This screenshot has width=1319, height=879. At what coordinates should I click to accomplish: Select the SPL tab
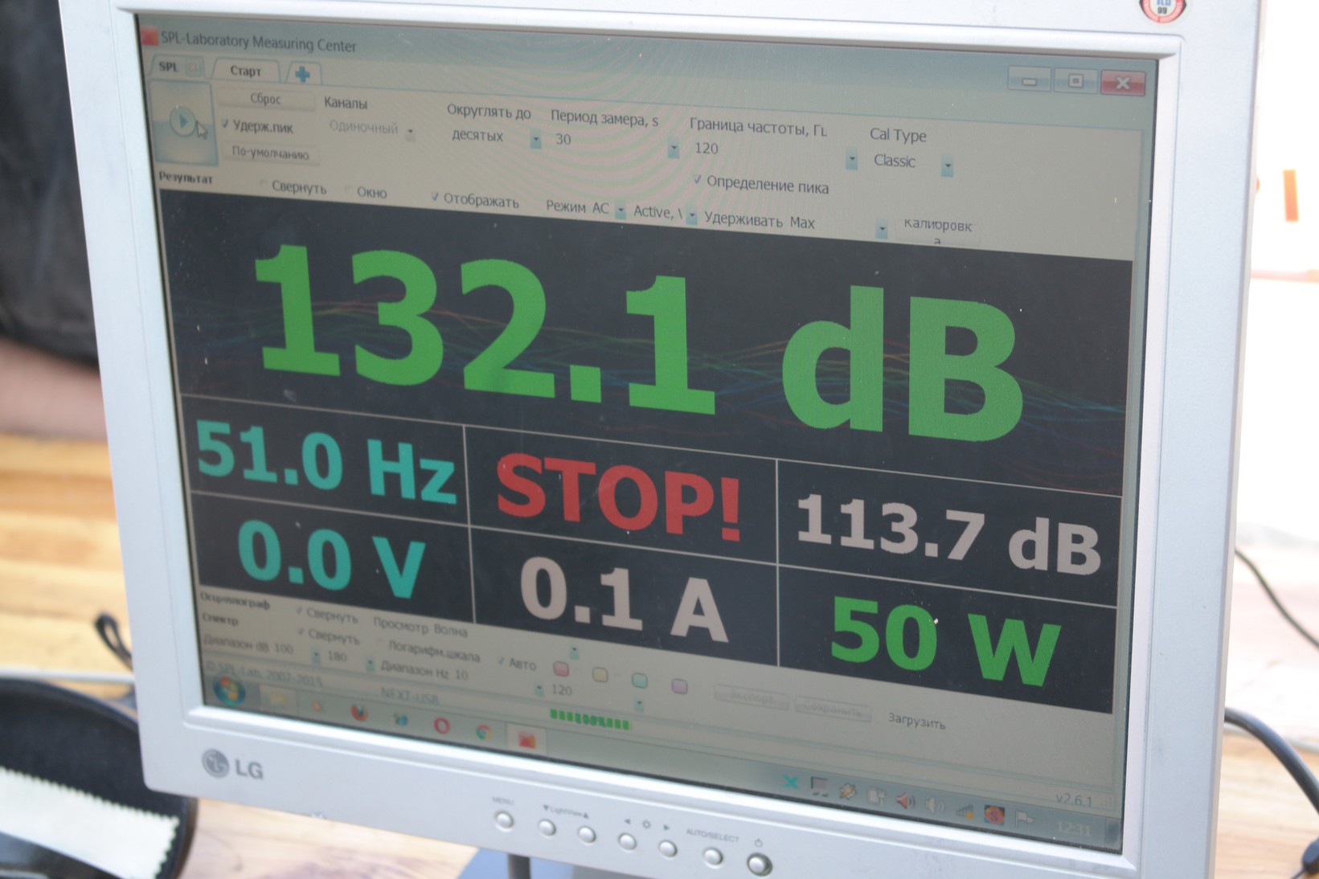tap(169, 67)
